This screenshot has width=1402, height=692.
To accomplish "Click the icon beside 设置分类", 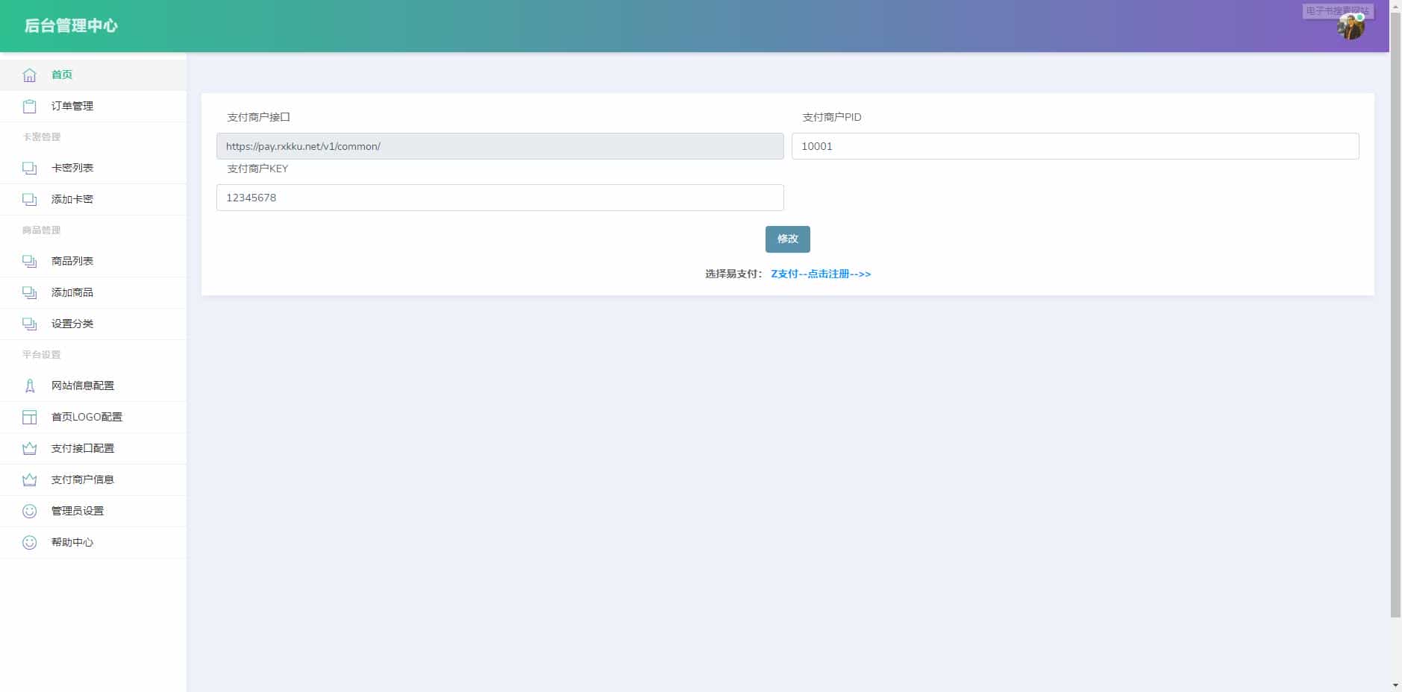I will [x=30, y=324].
